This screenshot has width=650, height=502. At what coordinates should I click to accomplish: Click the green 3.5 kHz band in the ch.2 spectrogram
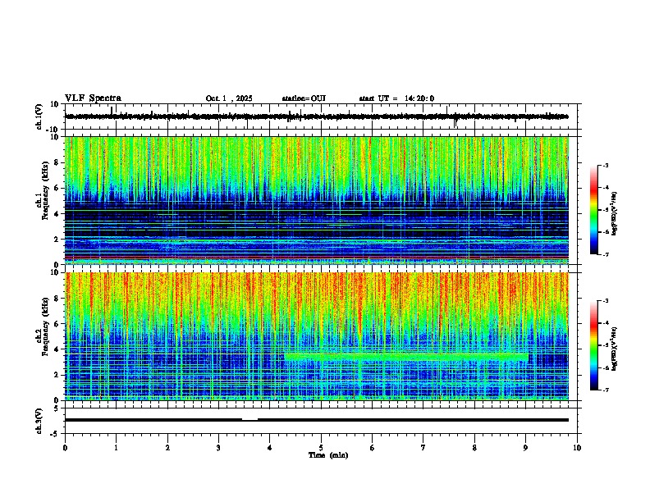(x=406, y=356)
